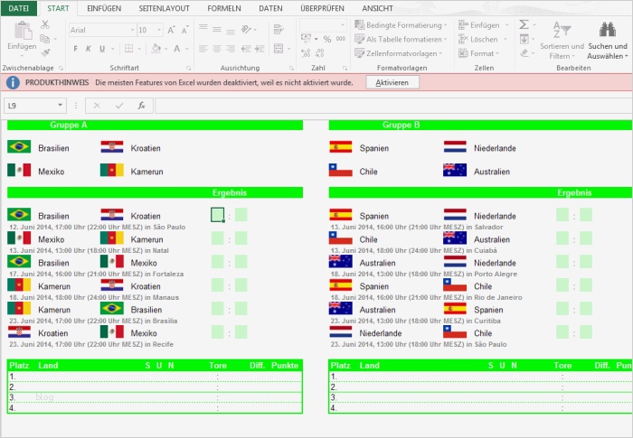Viewport: 633px width, 438px height.
Task: Decrease font size with small A icon
Action: click(x=184, y=30)
